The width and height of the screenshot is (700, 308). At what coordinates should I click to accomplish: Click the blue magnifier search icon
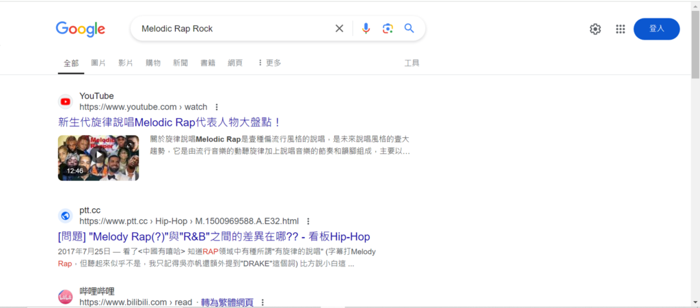[x=409, y=29]
